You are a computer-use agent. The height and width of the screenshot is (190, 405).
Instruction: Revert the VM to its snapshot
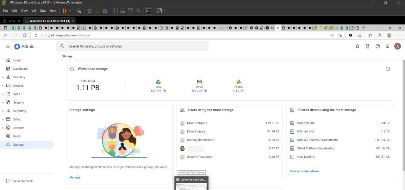click(x=97, y=11)
